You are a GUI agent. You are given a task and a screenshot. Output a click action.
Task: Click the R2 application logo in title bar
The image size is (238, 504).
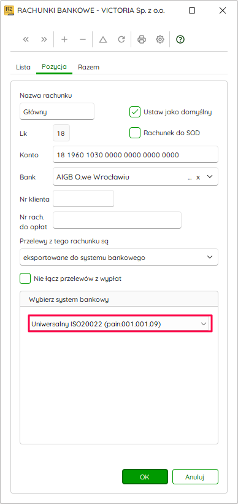tap(9, 10)
